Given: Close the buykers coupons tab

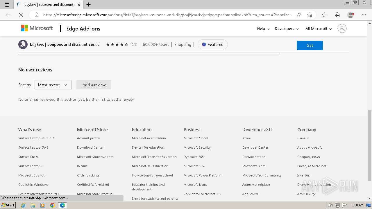Looking at the screenshot, I should coord(79,5).
